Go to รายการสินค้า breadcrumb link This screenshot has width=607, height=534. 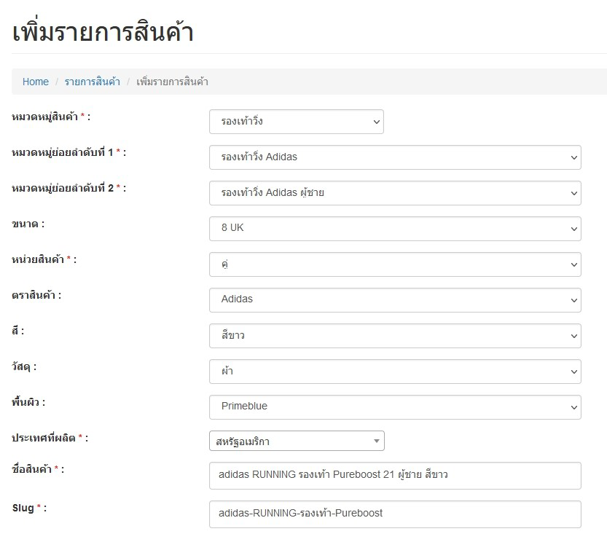pyautogui.click(x=92, y=82)
